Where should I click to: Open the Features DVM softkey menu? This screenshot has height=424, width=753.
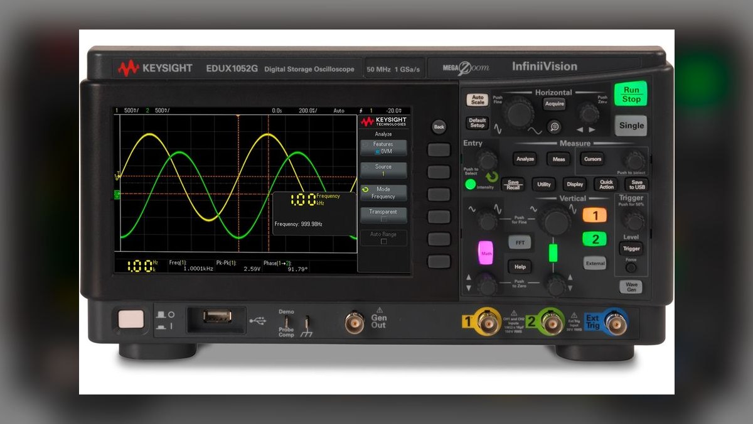click(383, 148)
